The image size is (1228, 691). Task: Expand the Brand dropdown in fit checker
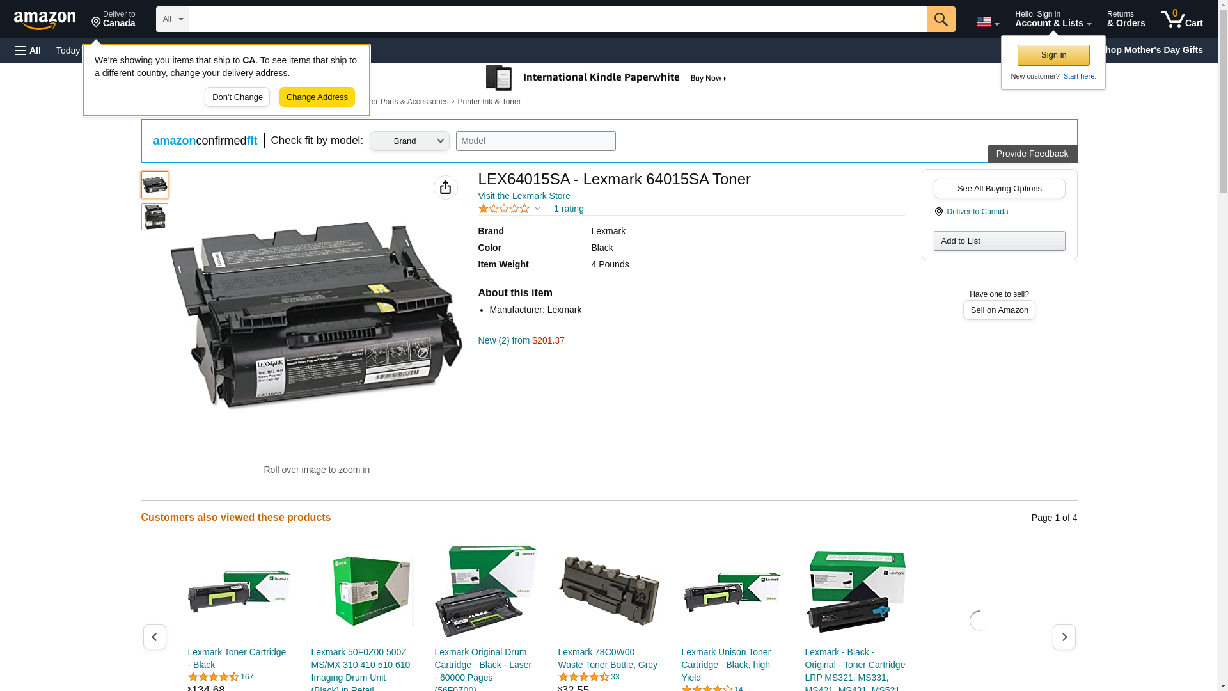pyautogui.click(x=409, y=141)
